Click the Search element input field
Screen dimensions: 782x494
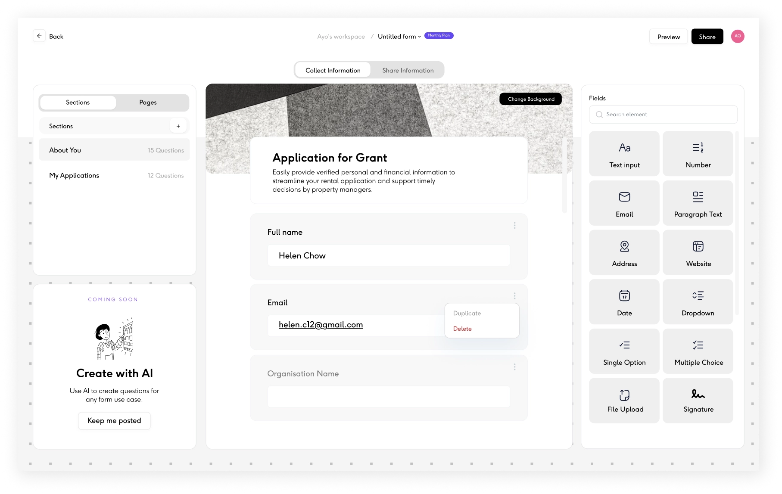point(663,115)
